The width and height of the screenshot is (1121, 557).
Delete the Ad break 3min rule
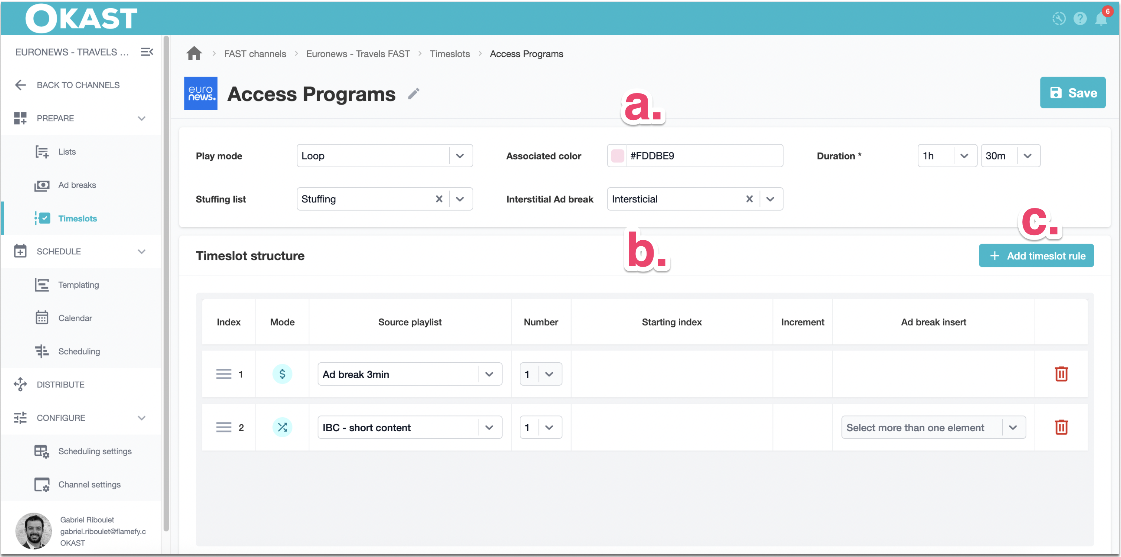pyautogui.click(x=1061, y=374)
